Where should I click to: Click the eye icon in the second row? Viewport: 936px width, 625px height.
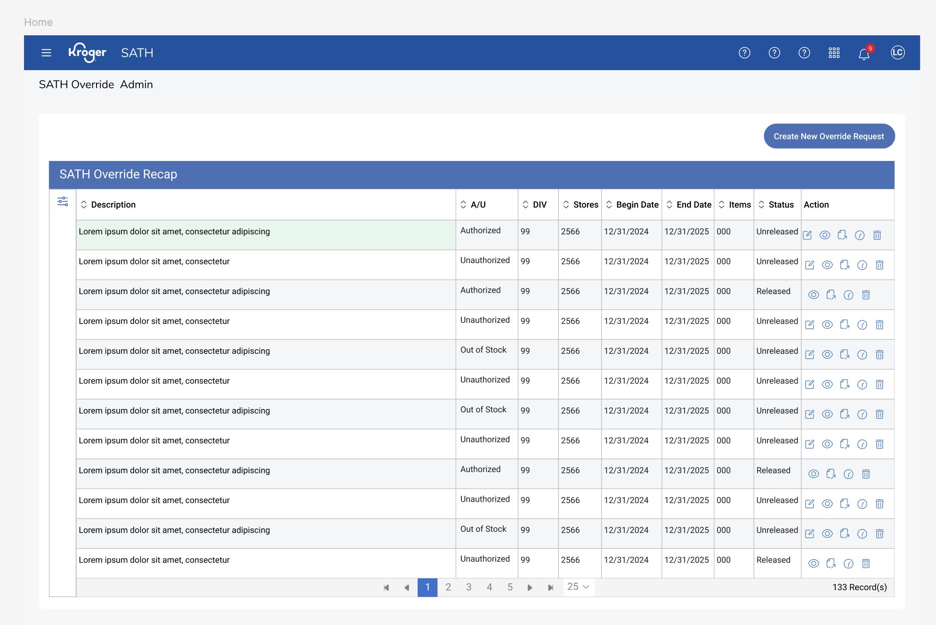[x=827, y=265]
